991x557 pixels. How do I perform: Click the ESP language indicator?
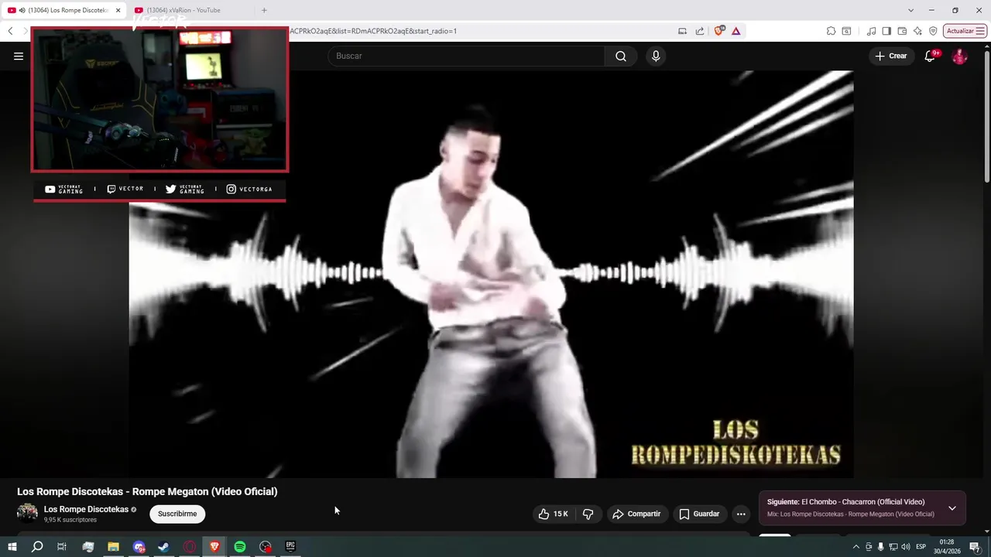point(921,547)
